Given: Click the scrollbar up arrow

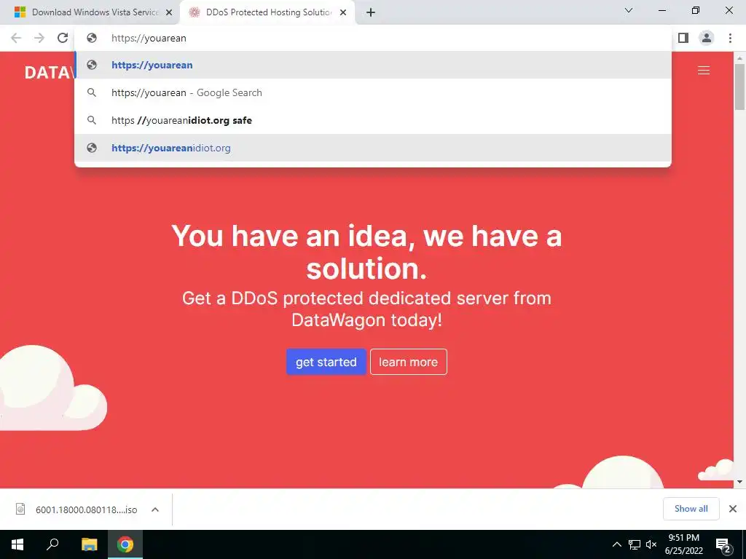Looking at the screenshot, I should tap(740, 58).
